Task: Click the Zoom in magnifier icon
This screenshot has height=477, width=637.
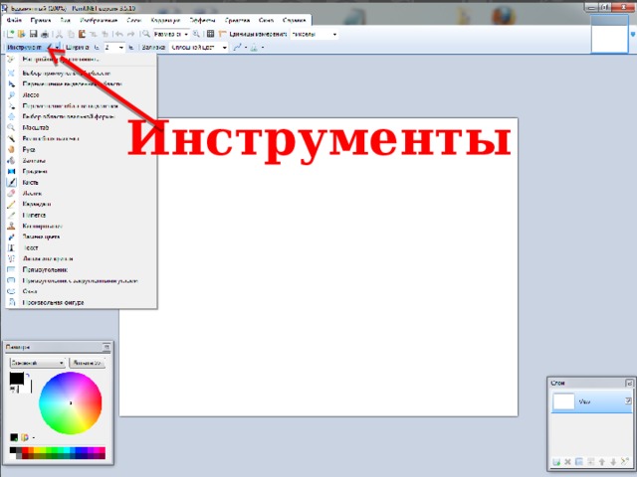Action: (196, 34)
